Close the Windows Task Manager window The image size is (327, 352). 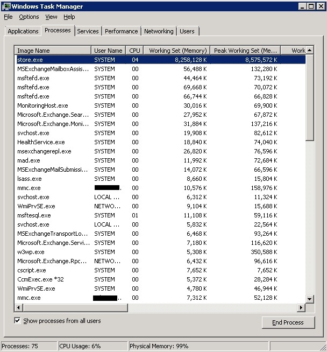[321, 6]
